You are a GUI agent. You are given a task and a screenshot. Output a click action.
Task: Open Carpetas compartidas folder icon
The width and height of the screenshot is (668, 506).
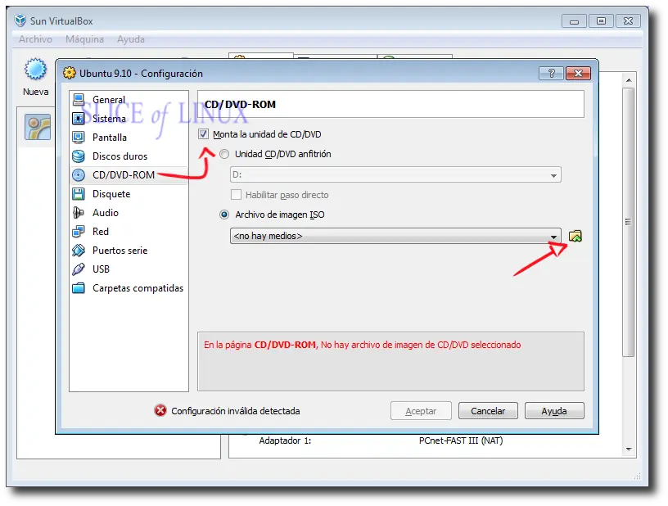(x=79, y=288)
